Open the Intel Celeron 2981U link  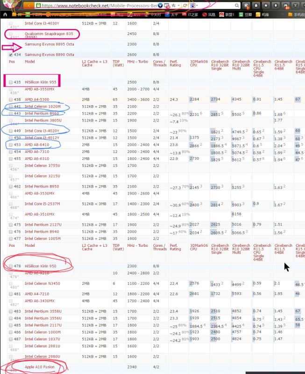pyautogui.click(x=43, y=346)
